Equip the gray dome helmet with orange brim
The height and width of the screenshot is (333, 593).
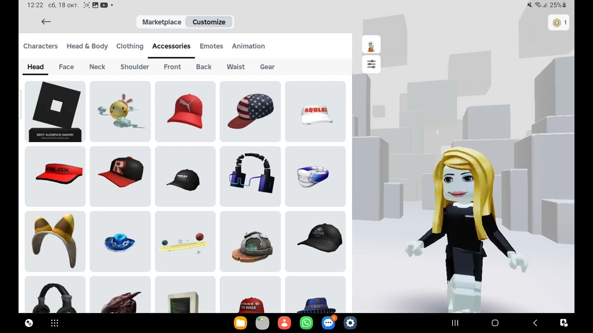(250, 241)
